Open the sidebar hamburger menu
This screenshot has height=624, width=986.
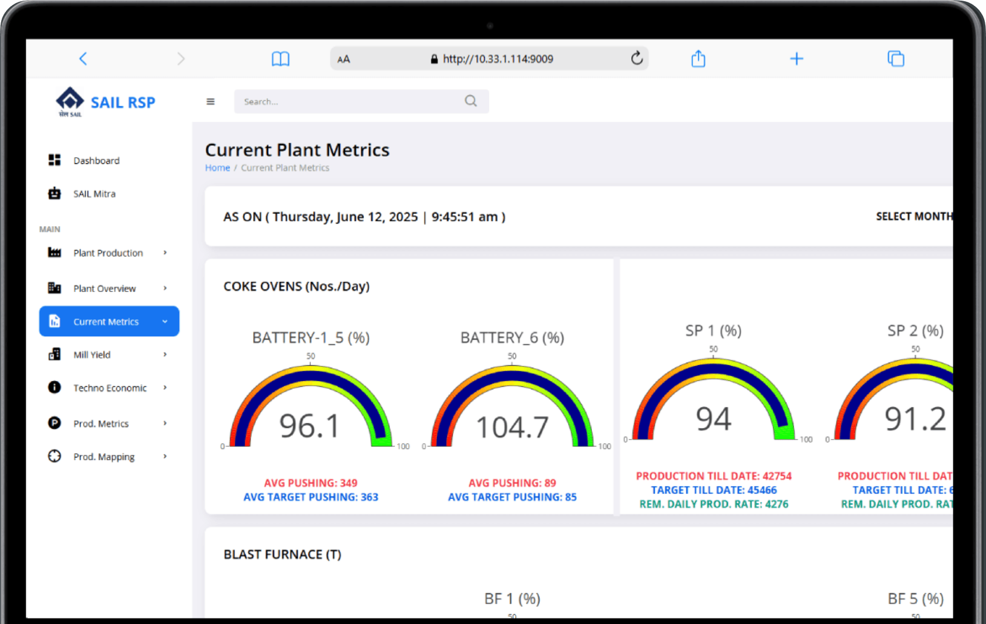pos(210,101)
